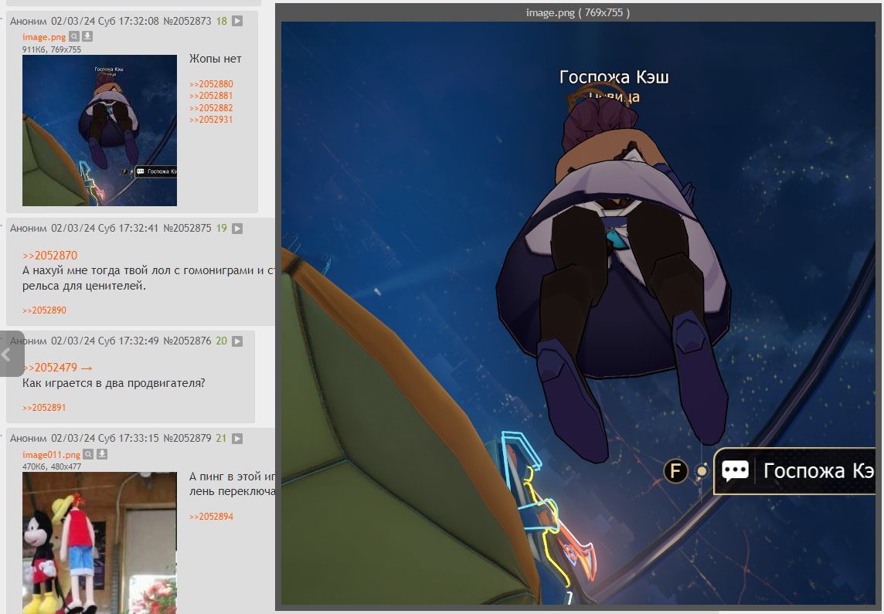Click the character name label 'Госпожа Кэш'

pyautogui.click(x=614, y=77)
